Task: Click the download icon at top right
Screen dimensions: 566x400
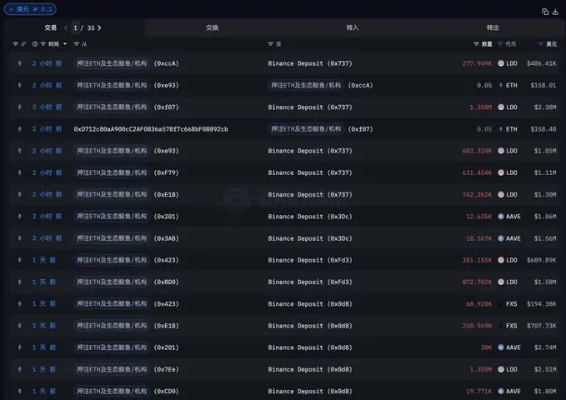Action: (555, 11)
